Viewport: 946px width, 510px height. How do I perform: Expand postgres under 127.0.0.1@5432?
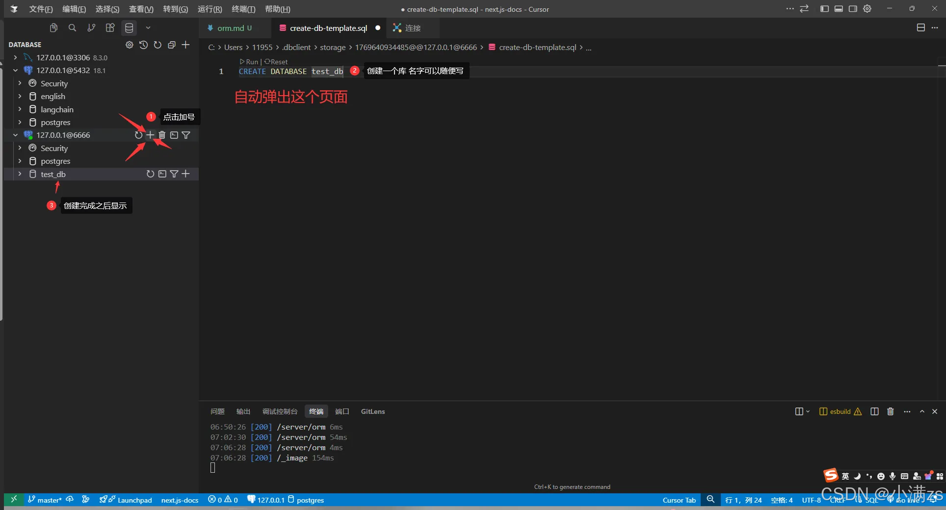(20, 122)
